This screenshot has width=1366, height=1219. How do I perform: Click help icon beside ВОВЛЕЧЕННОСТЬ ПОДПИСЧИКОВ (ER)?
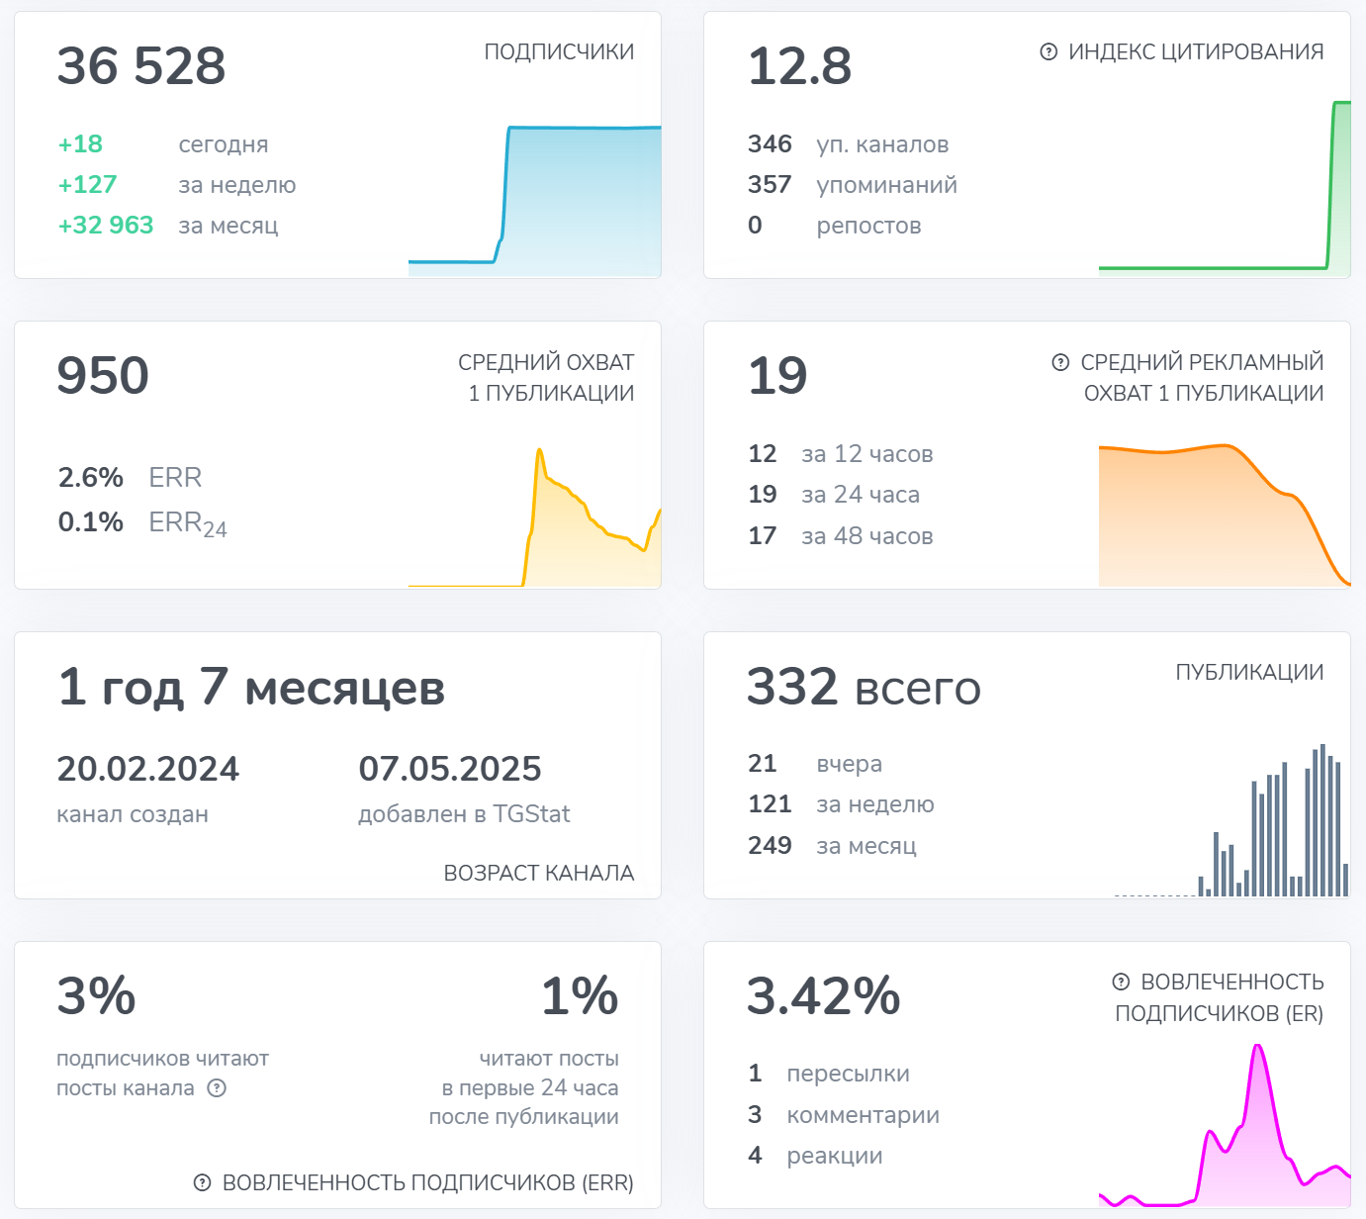pos(1121,983)
